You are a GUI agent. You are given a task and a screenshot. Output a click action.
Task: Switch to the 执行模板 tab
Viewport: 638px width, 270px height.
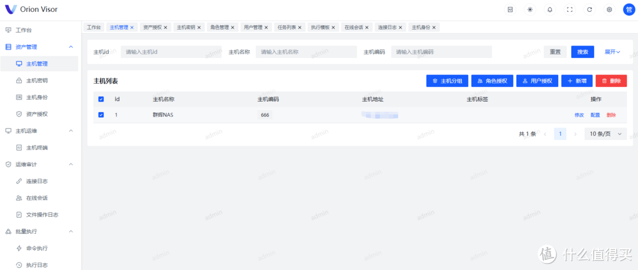[x=320, y=27]
